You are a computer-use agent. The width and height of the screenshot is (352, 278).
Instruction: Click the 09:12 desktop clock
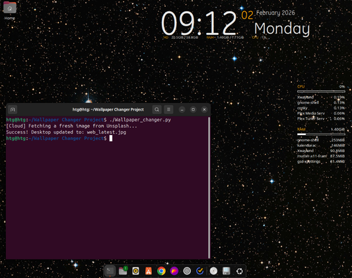click(199, 23)
